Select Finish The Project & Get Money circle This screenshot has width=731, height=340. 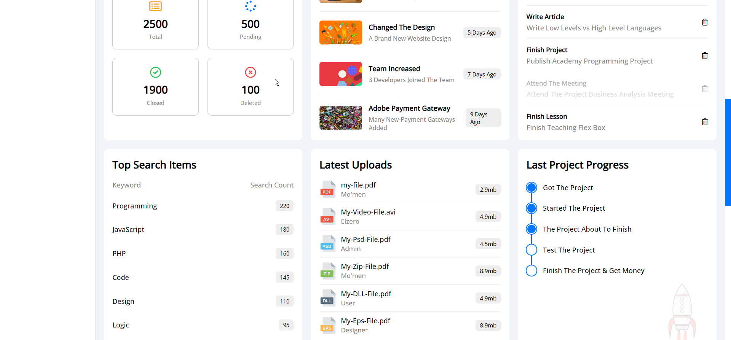click(531, 271)
